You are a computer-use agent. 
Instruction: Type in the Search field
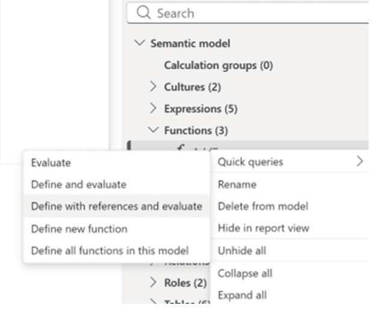[x=253, y=11]
